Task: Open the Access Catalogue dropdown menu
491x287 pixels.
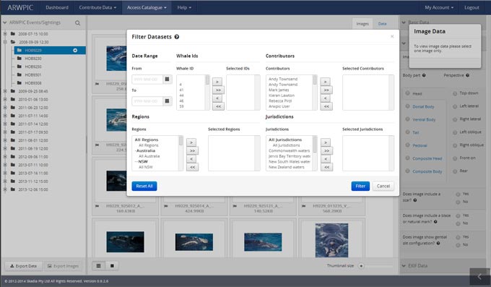Action: coord(147,7)
